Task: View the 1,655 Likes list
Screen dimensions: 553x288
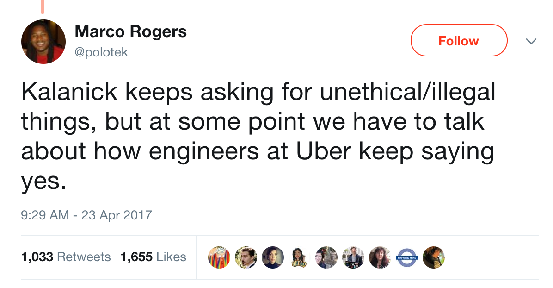Action: [x=153, y=257]
